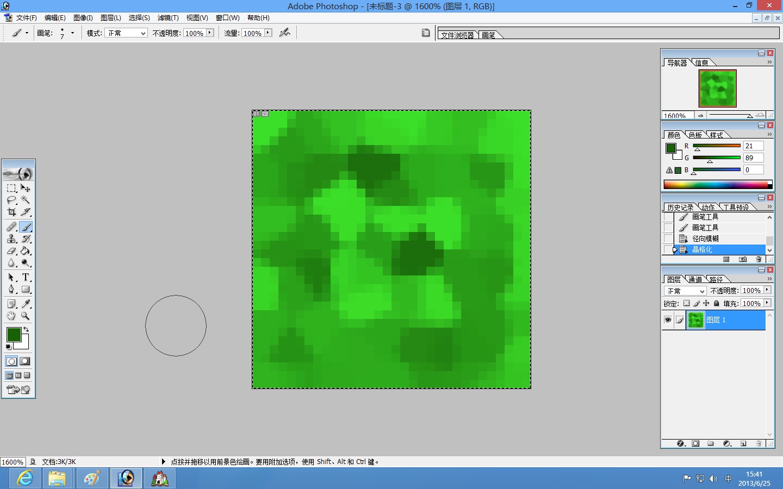Swap foreground and background colors icon

tap(26, 330)
